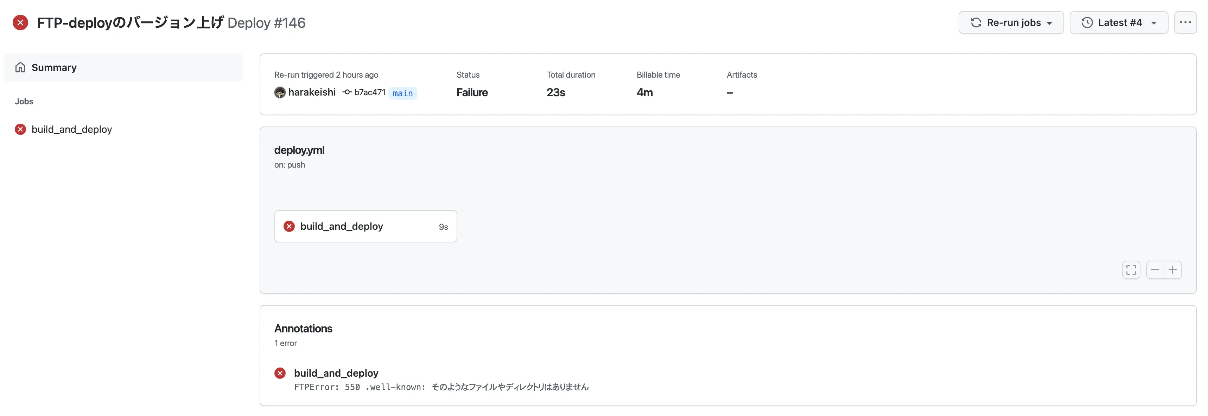1208x416 pixels.
Task: Click the home icon next to Summary
Action: click(x=21, y=67)
